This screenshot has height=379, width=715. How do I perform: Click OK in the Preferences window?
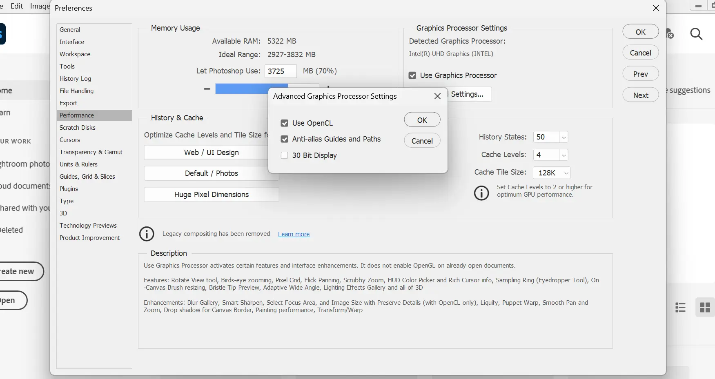(641, 32)
